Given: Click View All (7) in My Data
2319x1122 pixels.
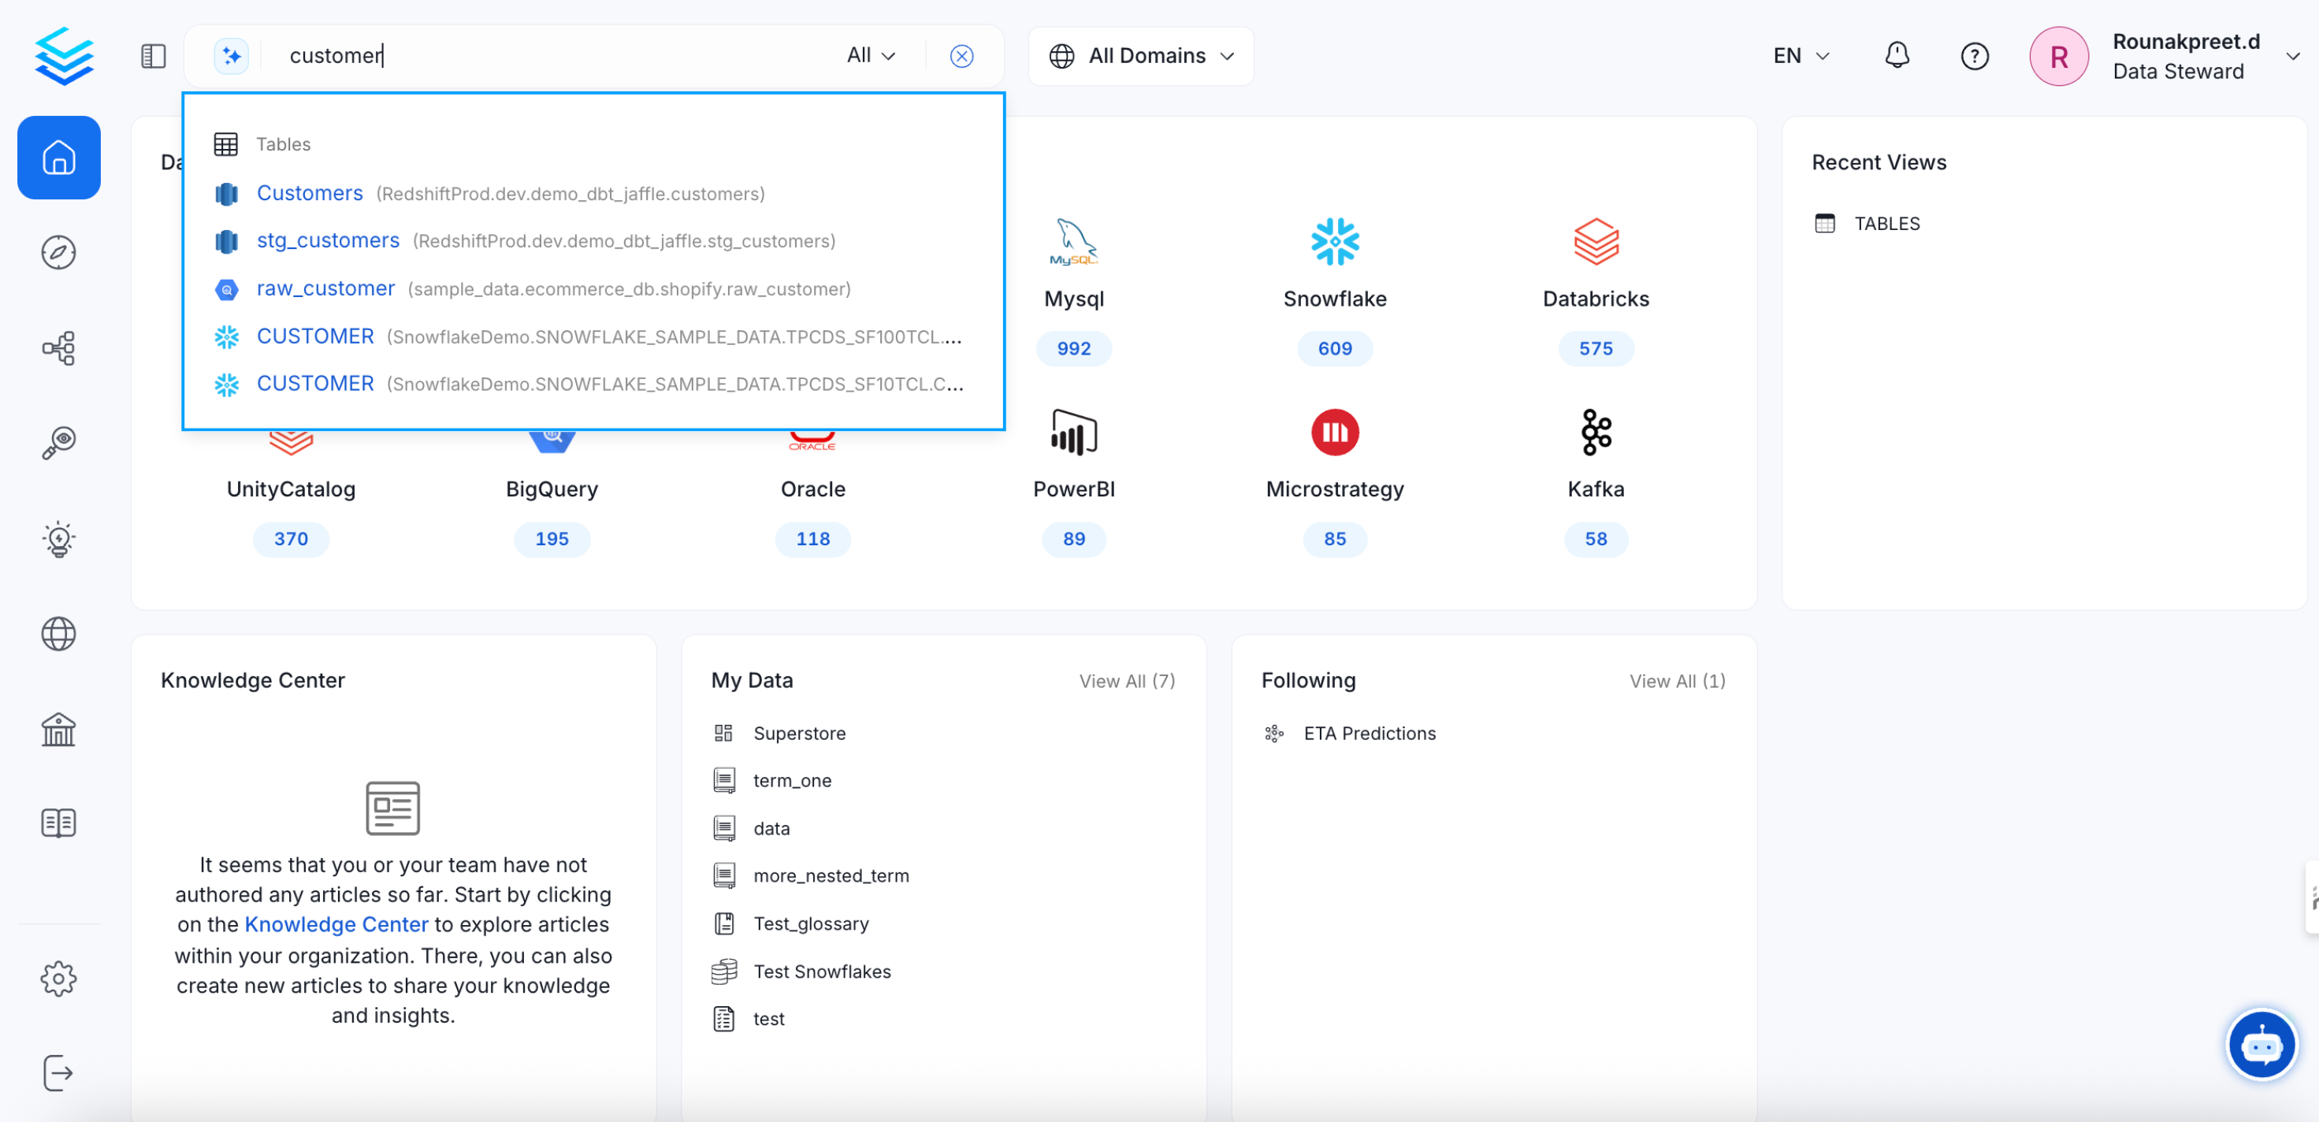Looking at the screenshot, I should click(1126, 681).
